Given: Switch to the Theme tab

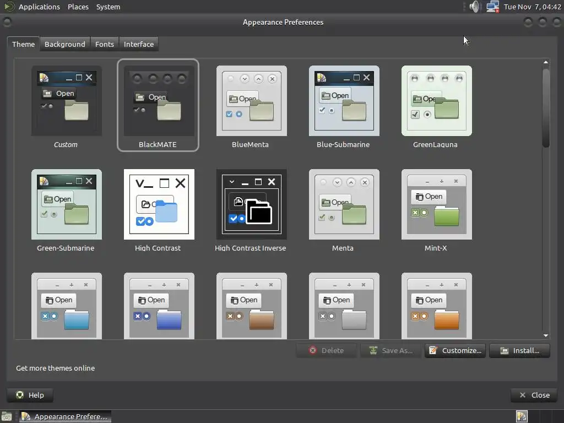Looking at the screenshot, I should [x=23, y=44].
